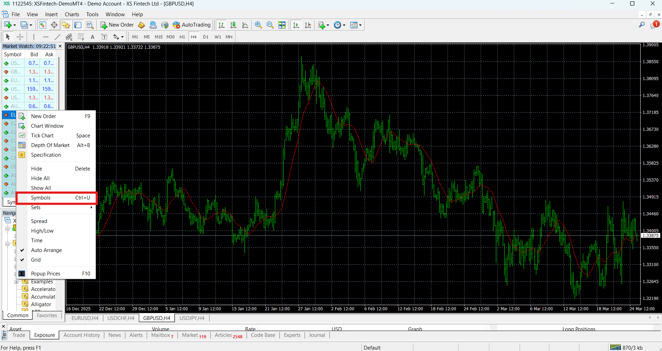Select the Cursor arrow tool
The image size is (662, 351).
click(x=8, y=37)
